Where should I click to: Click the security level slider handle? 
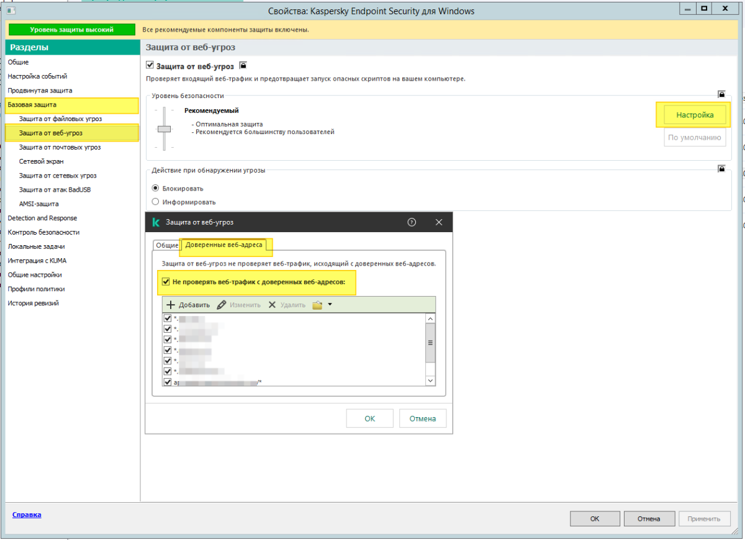point(164,129)
